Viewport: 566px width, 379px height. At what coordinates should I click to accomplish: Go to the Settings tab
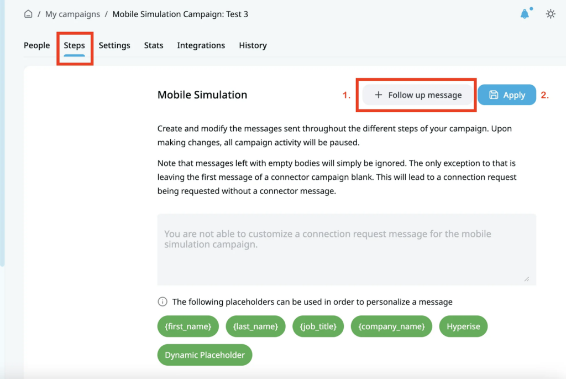point(114,45)
